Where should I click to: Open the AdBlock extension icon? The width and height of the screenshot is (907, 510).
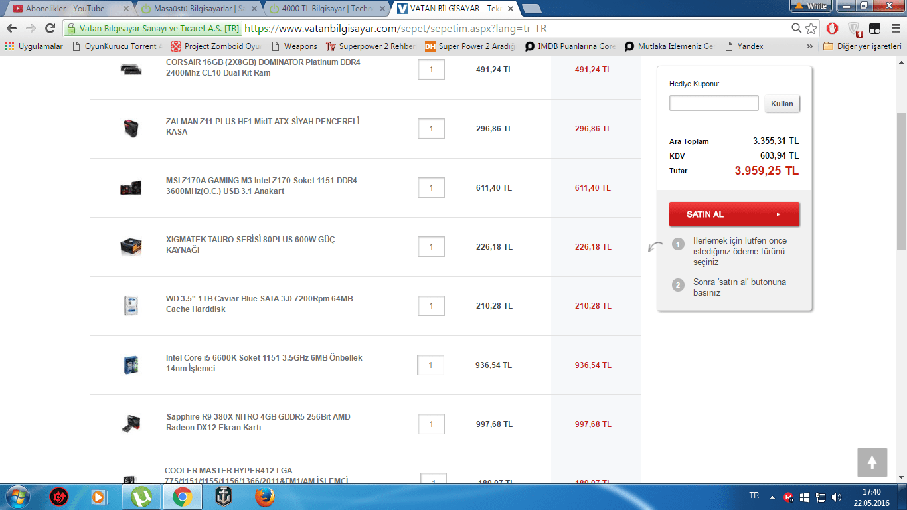pos(832,29)
